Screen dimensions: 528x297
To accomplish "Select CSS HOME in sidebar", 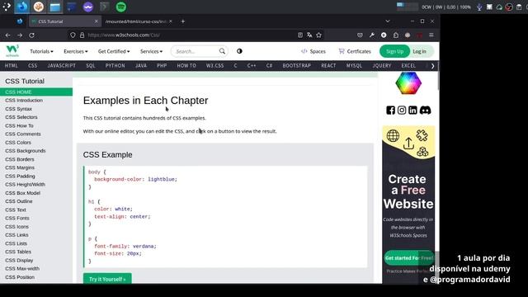I will point(36,92).
